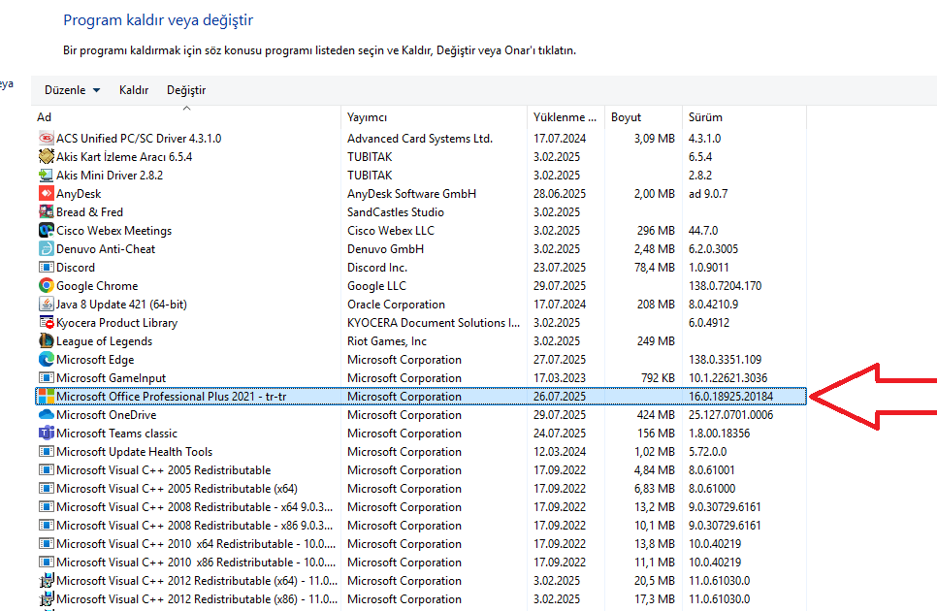Viewport: 937px width, 611px height.
Task: Click Discord Inc. publisher cell
Action: 377,268
